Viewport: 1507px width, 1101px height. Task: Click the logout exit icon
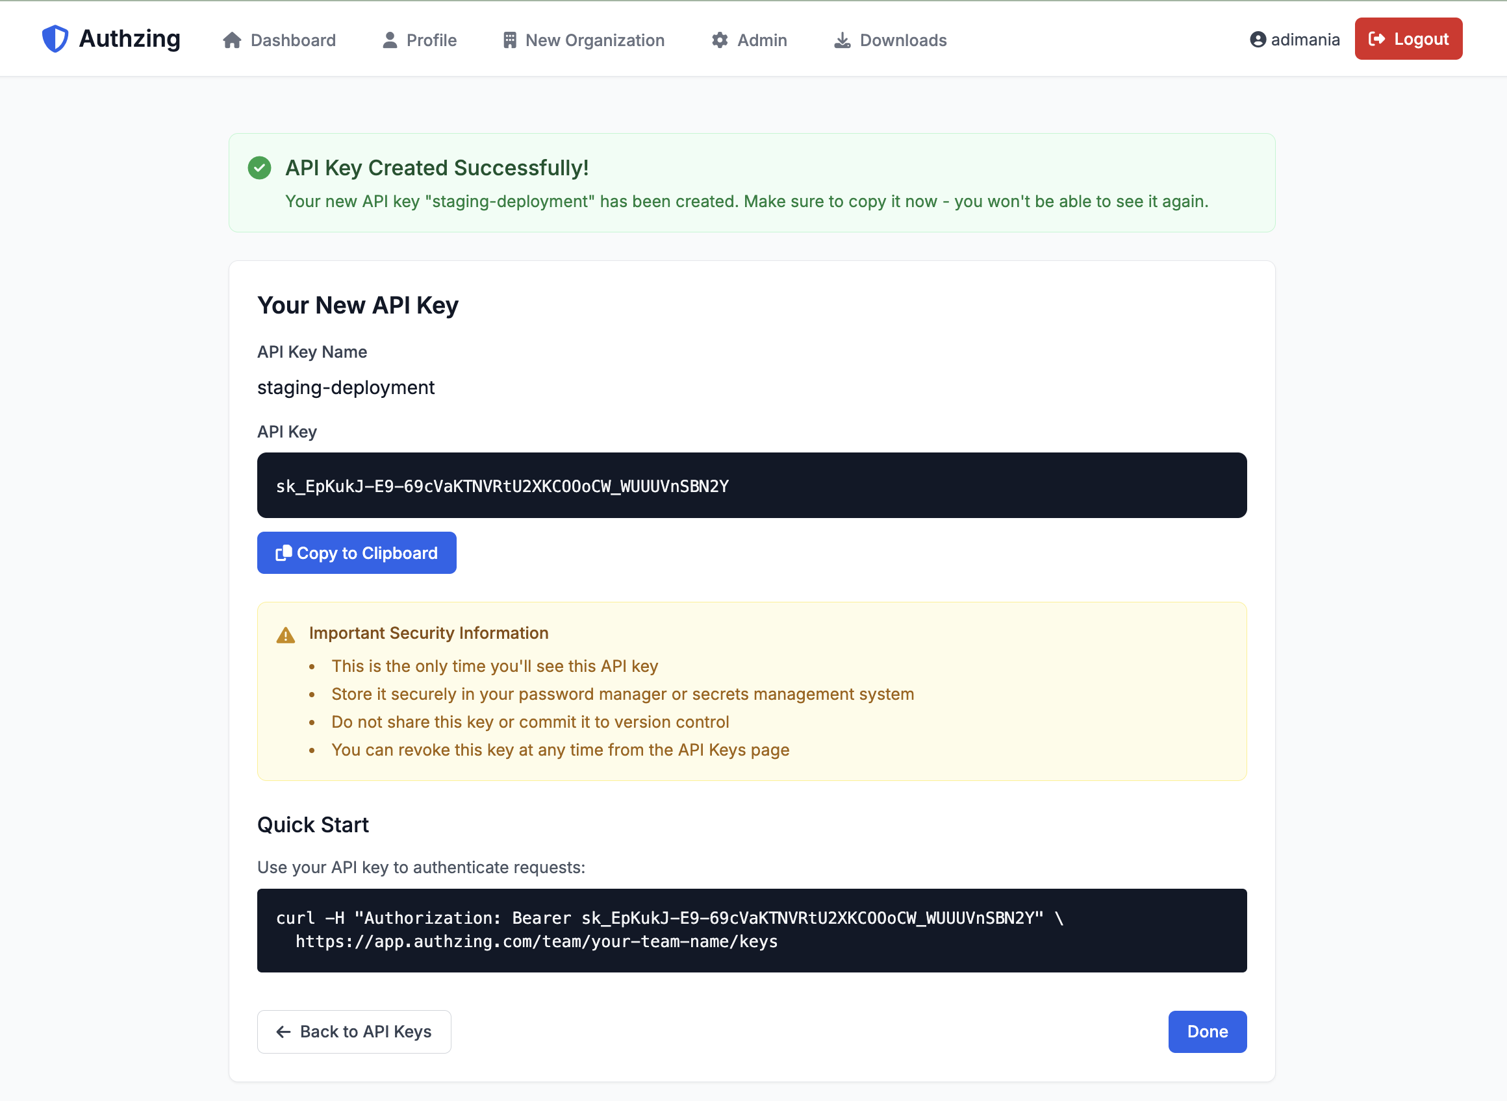point(1376,39)
